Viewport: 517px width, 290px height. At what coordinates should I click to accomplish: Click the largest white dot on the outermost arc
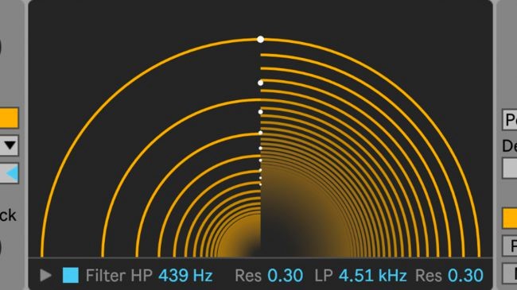coord(260,40)
